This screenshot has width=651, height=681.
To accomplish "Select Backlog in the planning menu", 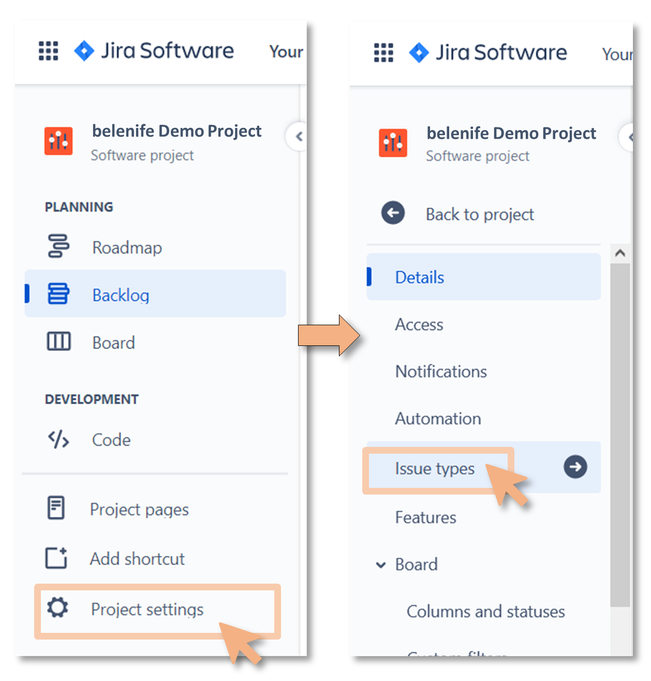I will (x=155, y=294).
